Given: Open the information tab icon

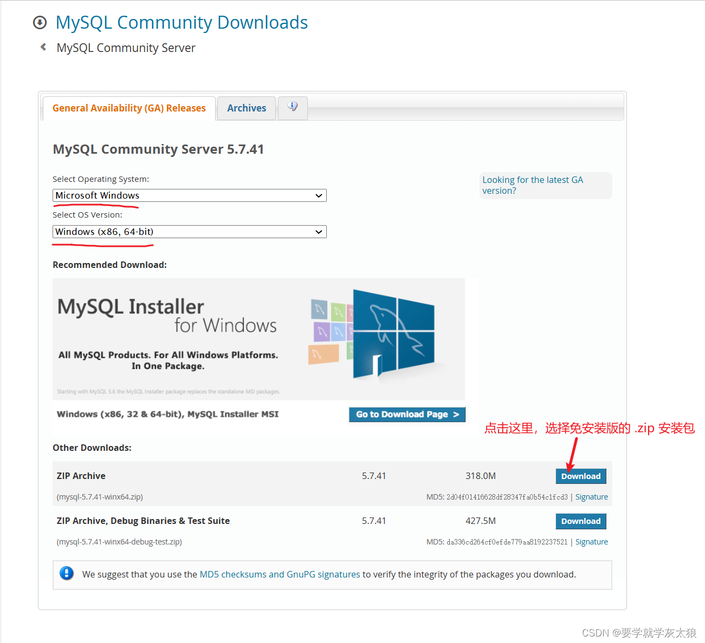Looking at the screenshot, I should [293, 107].
